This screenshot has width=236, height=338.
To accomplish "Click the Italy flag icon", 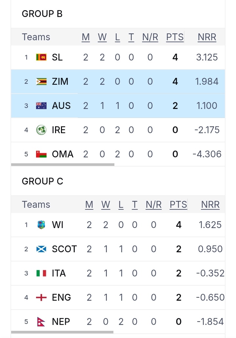I will click(41, 273).
